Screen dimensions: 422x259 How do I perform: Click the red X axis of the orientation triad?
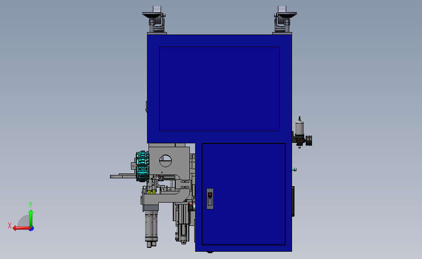click(x=21, y=228)
